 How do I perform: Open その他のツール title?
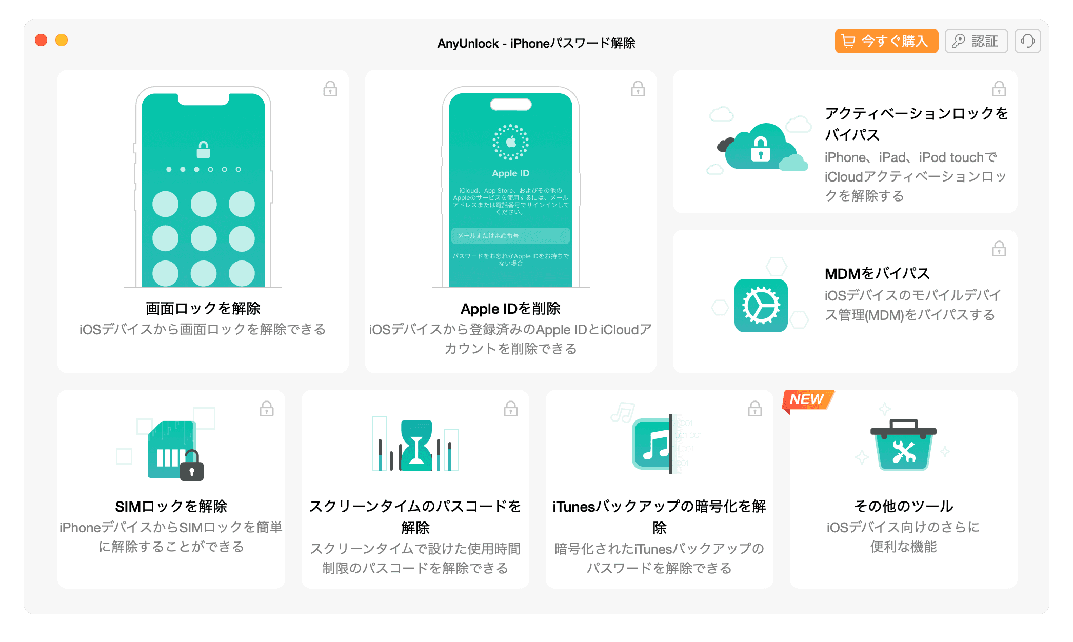tap(904, 507)
